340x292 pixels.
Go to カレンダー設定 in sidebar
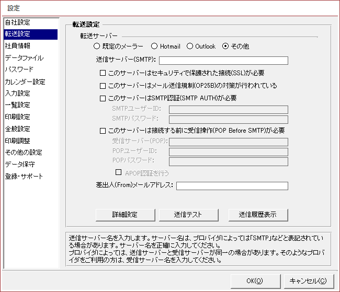point(25,82)
